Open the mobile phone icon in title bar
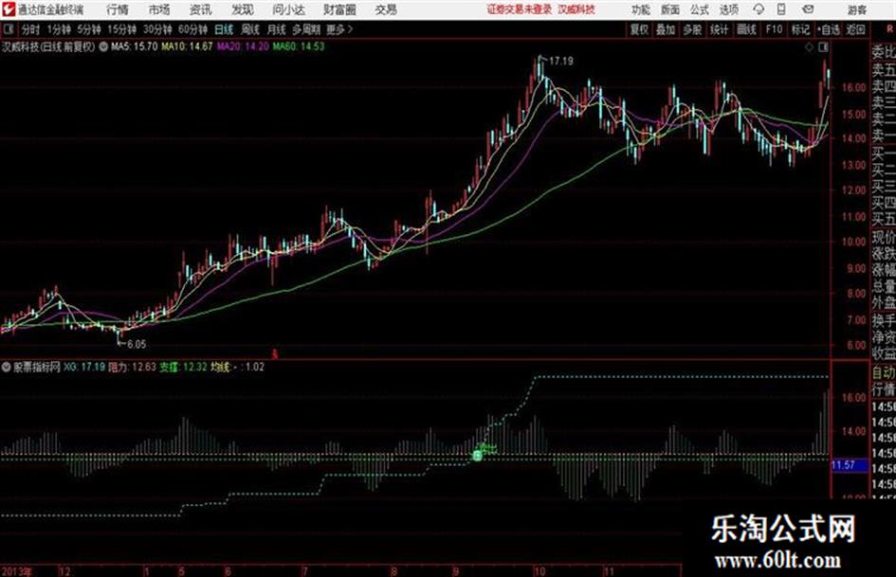This screenshot has height=577, width=896. tap(781, 9)
